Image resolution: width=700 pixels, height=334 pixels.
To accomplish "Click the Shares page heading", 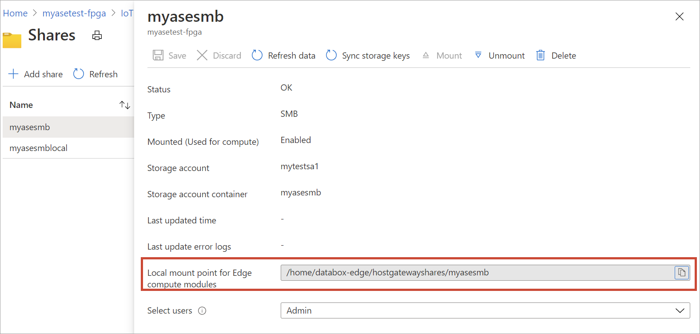I will tap(52, 35).
